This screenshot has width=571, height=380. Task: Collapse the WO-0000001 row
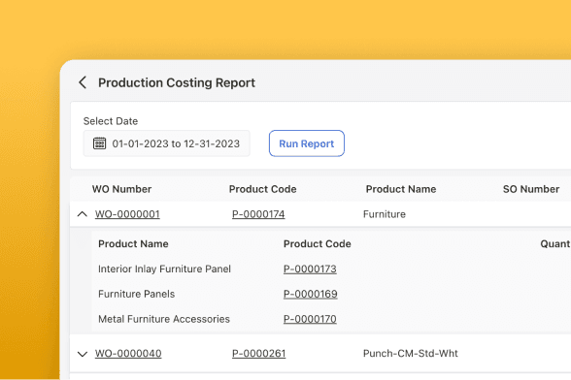click(83, 214)
